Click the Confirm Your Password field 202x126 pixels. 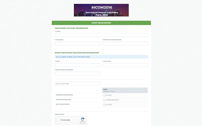(125, 44)
